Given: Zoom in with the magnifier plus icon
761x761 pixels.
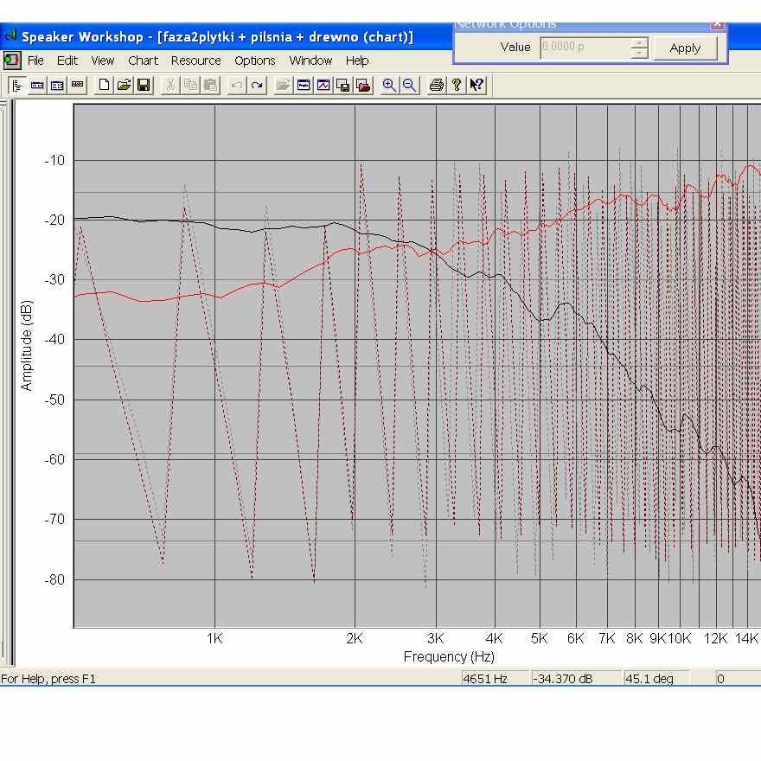Looking at the screenshot, I should click(389, 86).
